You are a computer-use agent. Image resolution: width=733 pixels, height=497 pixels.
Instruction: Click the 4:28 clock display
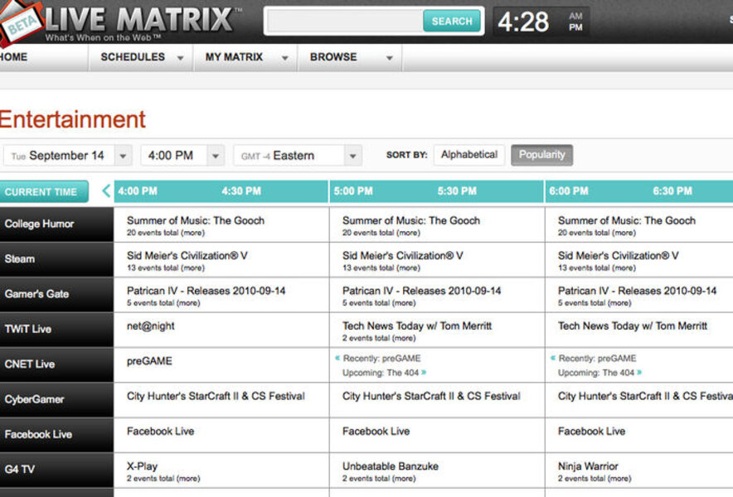[525, 19]
